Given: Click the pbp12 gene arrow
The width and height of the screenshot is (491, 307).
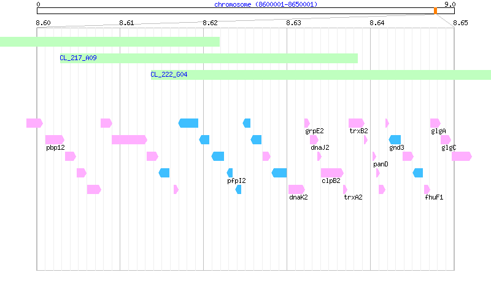Looking at the screenshot, I should coord(55,140).
